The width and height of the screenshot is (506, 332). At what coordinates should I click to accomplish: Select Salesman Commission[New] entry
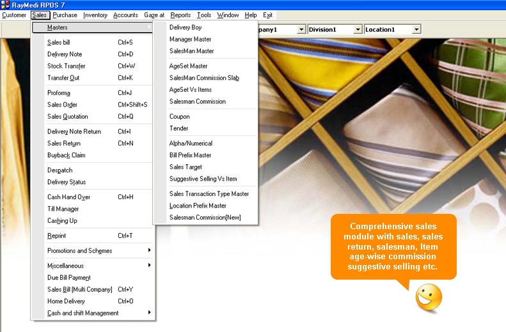205,217
